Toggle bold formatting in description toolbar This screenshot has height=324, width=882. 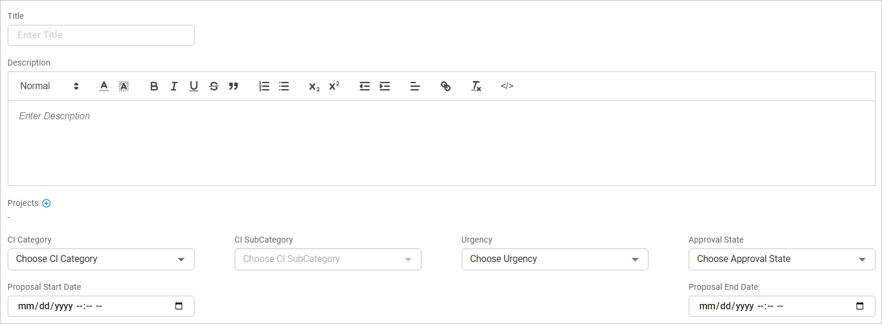coord(154,86)
